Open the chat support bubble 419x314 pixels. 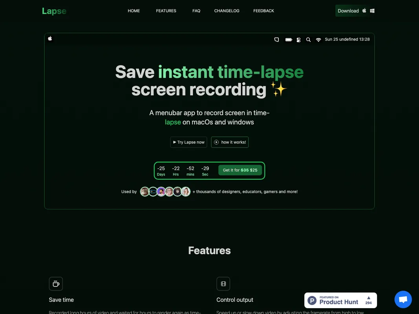[x=403, y=299]
